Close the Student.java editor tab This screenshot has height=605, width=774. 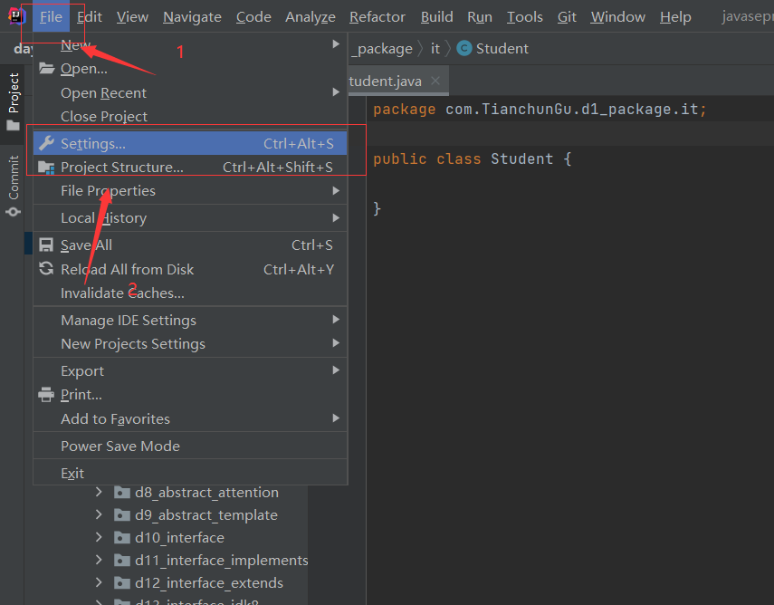tap(435, 81)
